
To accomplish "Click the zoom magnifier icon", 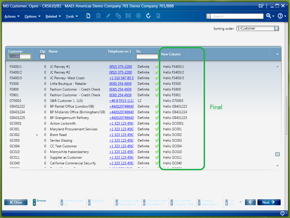I will pos(268,16).
